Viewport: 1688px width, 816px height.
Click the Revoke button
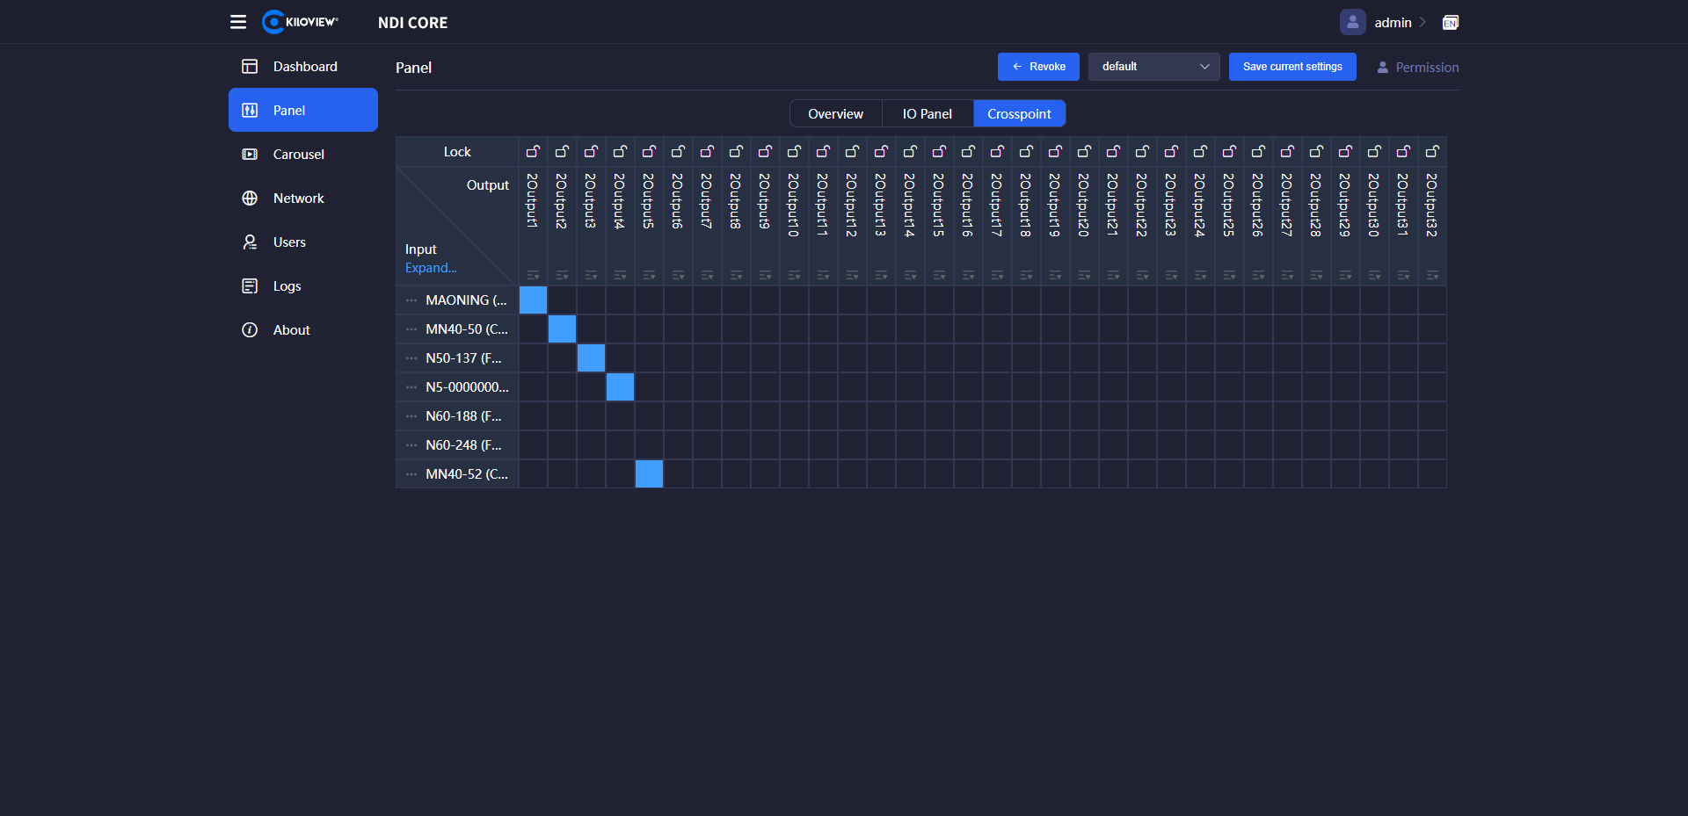tap(1038, 67)
